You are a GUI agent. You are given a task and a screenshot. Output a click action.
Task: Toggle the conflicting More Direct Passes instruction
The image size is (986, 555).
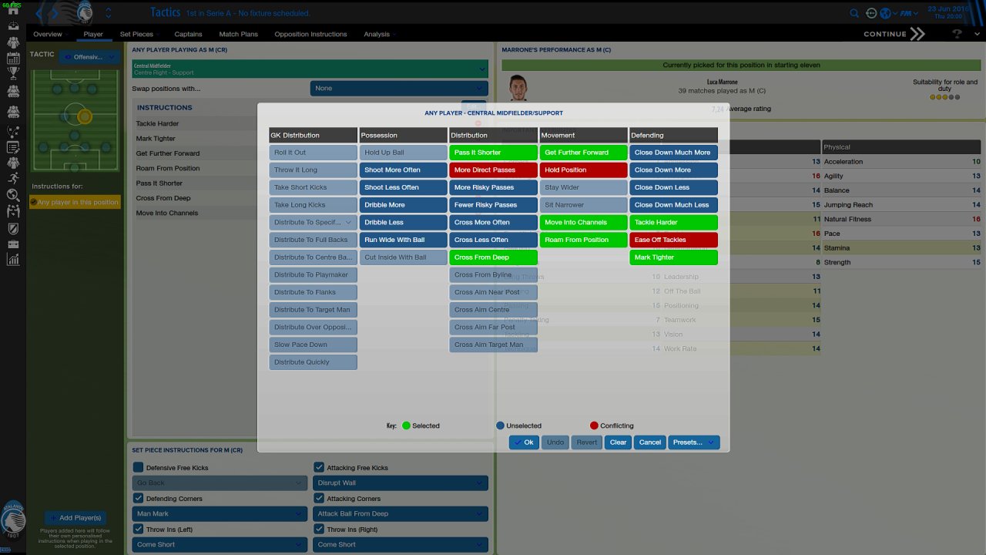click(493, 170)
